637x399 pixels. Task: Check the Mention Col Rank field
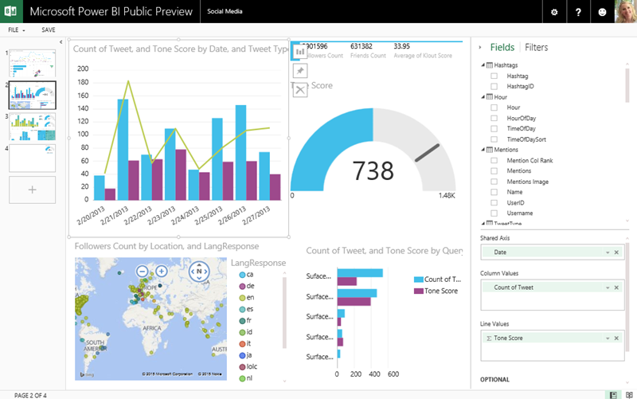494,161
